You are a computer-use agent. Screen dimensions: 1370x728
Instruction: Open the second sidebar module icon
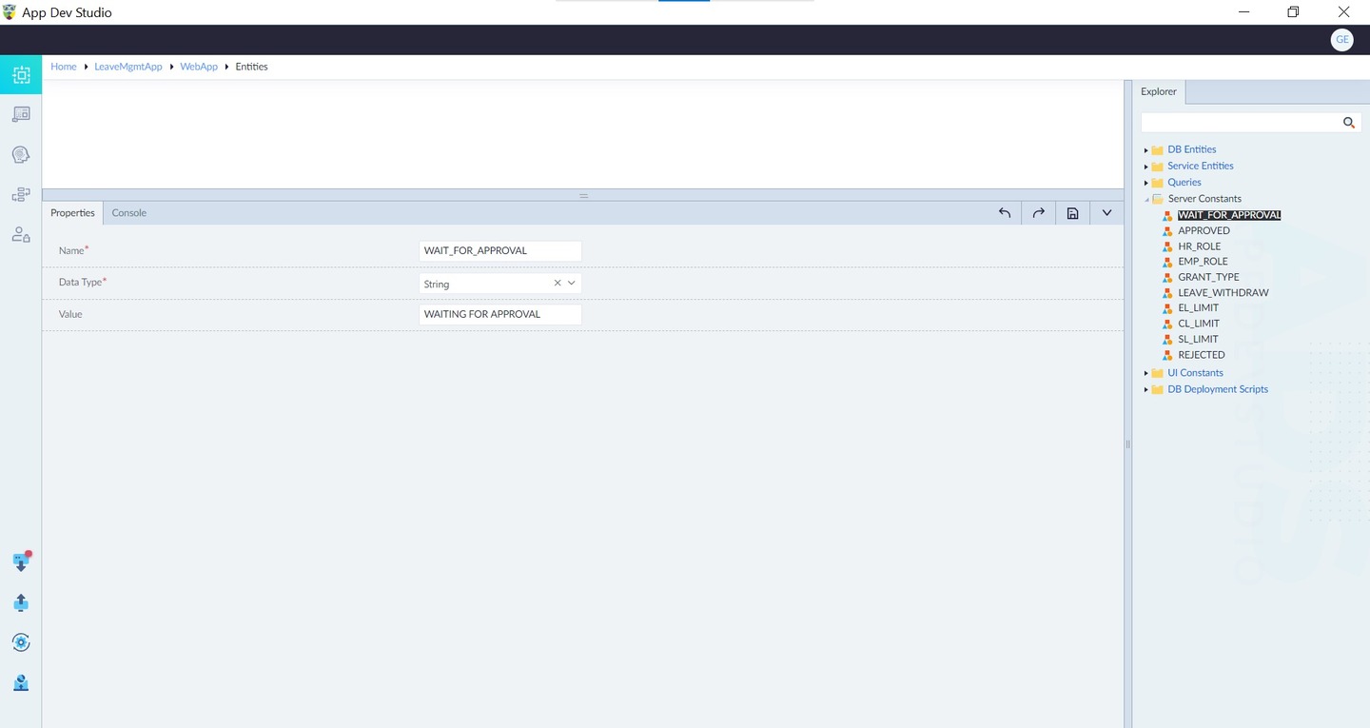tap(21, 114)
